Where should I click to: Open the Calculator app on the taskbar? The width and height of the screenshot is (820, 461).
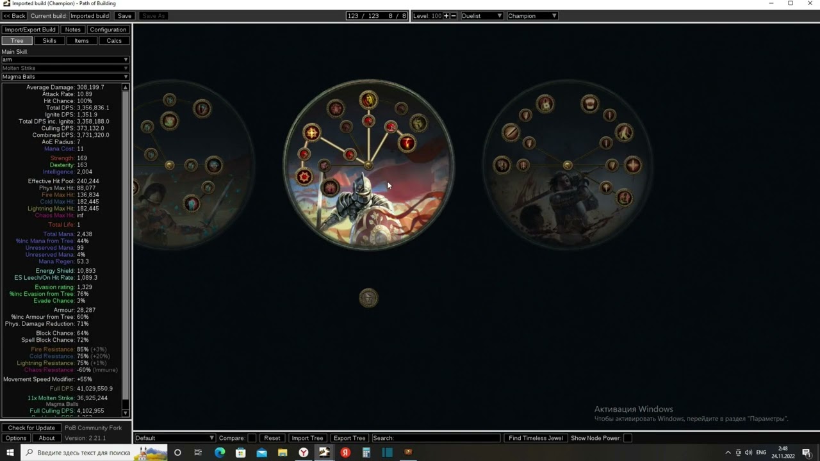pos(366,453)
